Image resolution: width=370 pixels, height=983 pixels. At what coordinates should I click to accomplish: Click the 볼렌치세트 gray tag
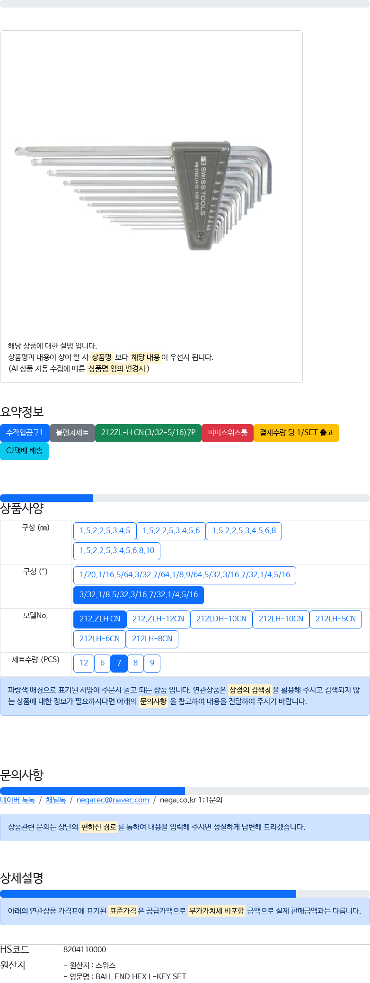point(72,433)
